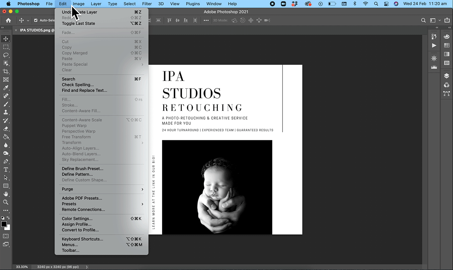453x270 pixels.
Task: Expand the Presets submenu
Action: pos(101,204)
